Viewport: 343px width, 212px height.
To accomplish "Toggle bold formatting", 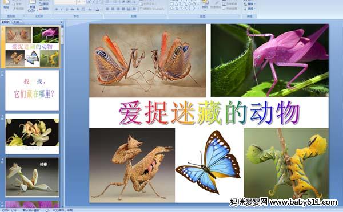I will [57, 9].
